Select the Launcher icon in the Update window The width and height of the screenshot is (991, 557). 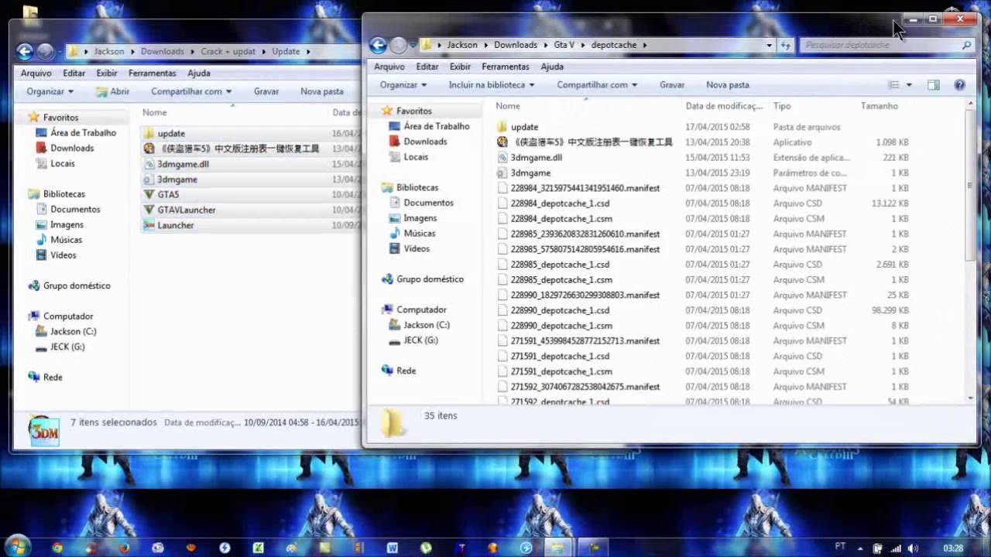click(149, 226)
